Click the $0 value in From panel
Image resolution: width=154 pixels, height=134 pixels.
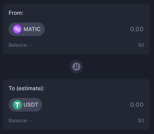tap(141, 45)
